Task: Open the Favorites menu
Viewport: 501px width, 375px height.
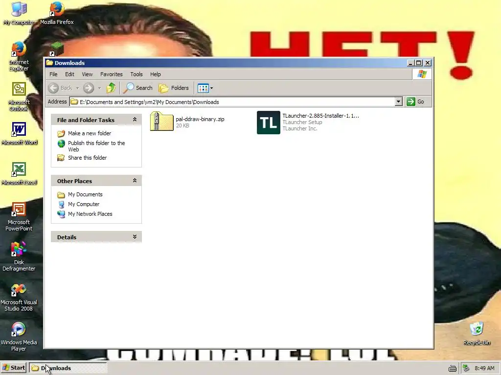Action: pyautogui.click(x=111, y=74)
